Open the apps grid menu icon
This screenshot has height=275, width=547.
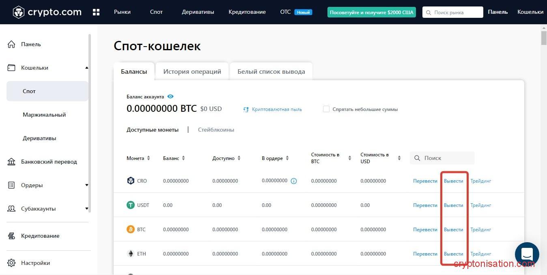click(x=96, y=12)
